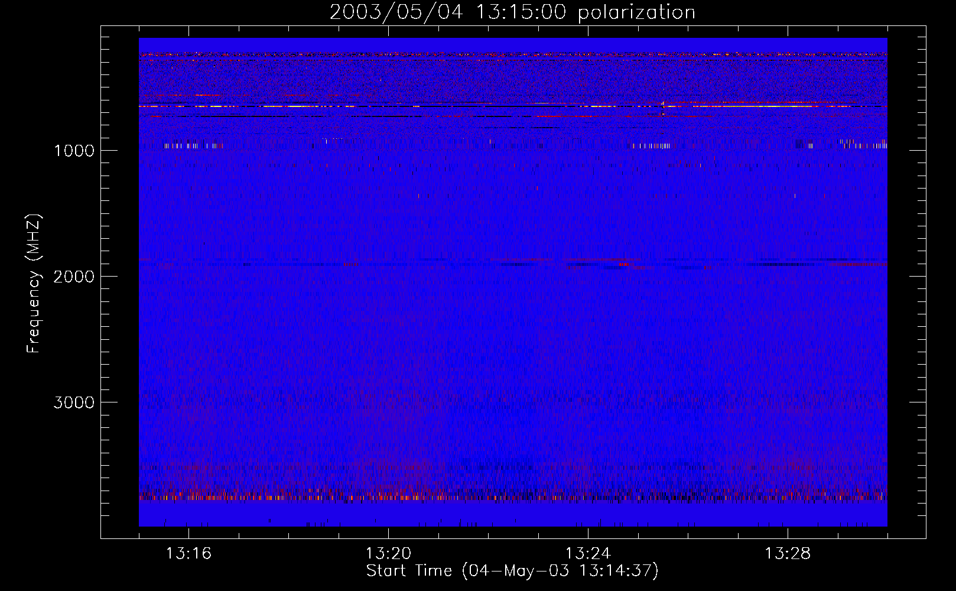Click the 13:24 time tick label

tap(588, 554)
